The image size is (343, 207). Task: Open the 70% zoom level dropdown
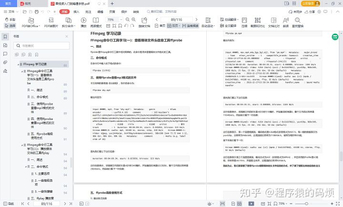click(x=121, y=20)
